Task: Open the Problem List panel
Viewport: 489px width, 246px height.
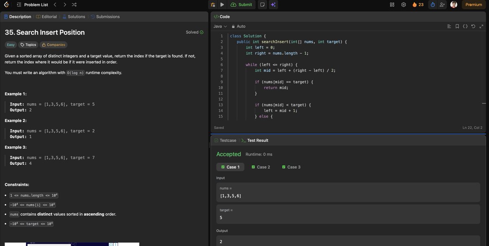Action: click(x=32, y=4)
